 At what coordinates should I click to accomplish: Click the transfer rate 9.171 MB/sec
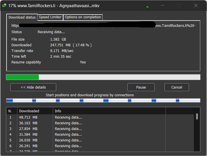click(x=62, y=51)
